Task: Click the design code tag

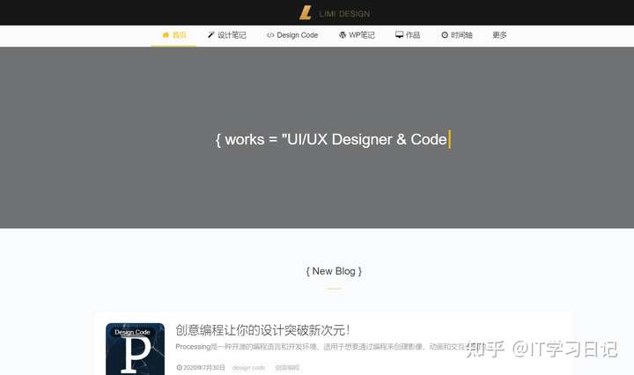Action: pyautogui.click(x=248, y=367)
